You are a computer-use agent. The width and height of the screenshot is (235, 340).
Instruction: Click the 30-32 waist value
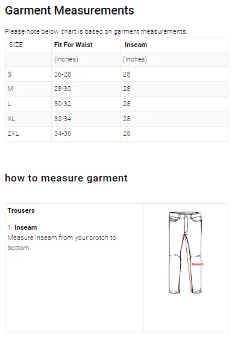tap(63, 104)
